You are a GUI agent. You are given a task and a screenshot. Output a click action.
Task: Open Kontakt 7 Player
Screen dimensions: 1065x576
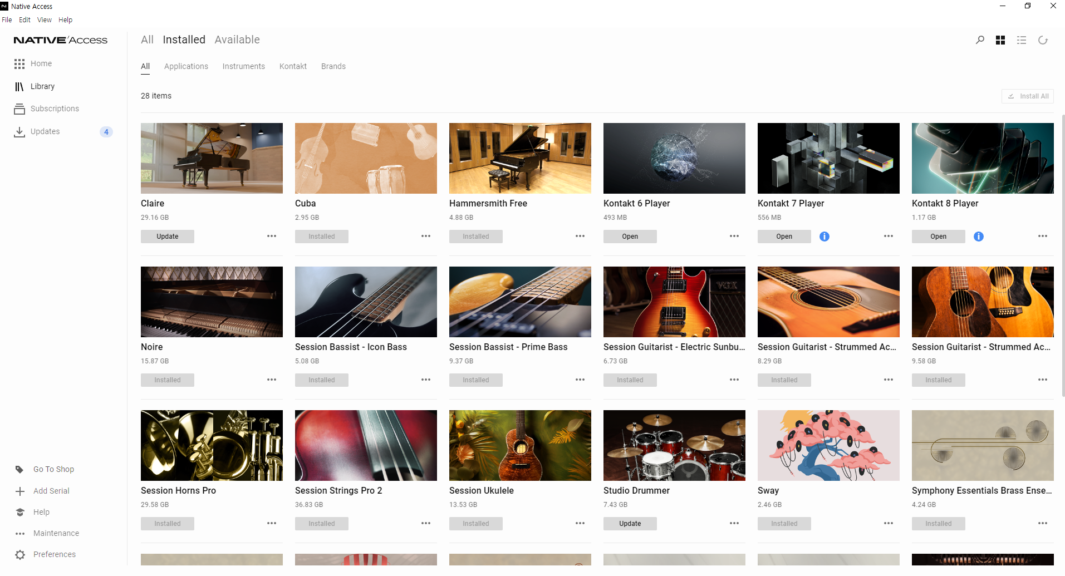(x=784, y=237)
